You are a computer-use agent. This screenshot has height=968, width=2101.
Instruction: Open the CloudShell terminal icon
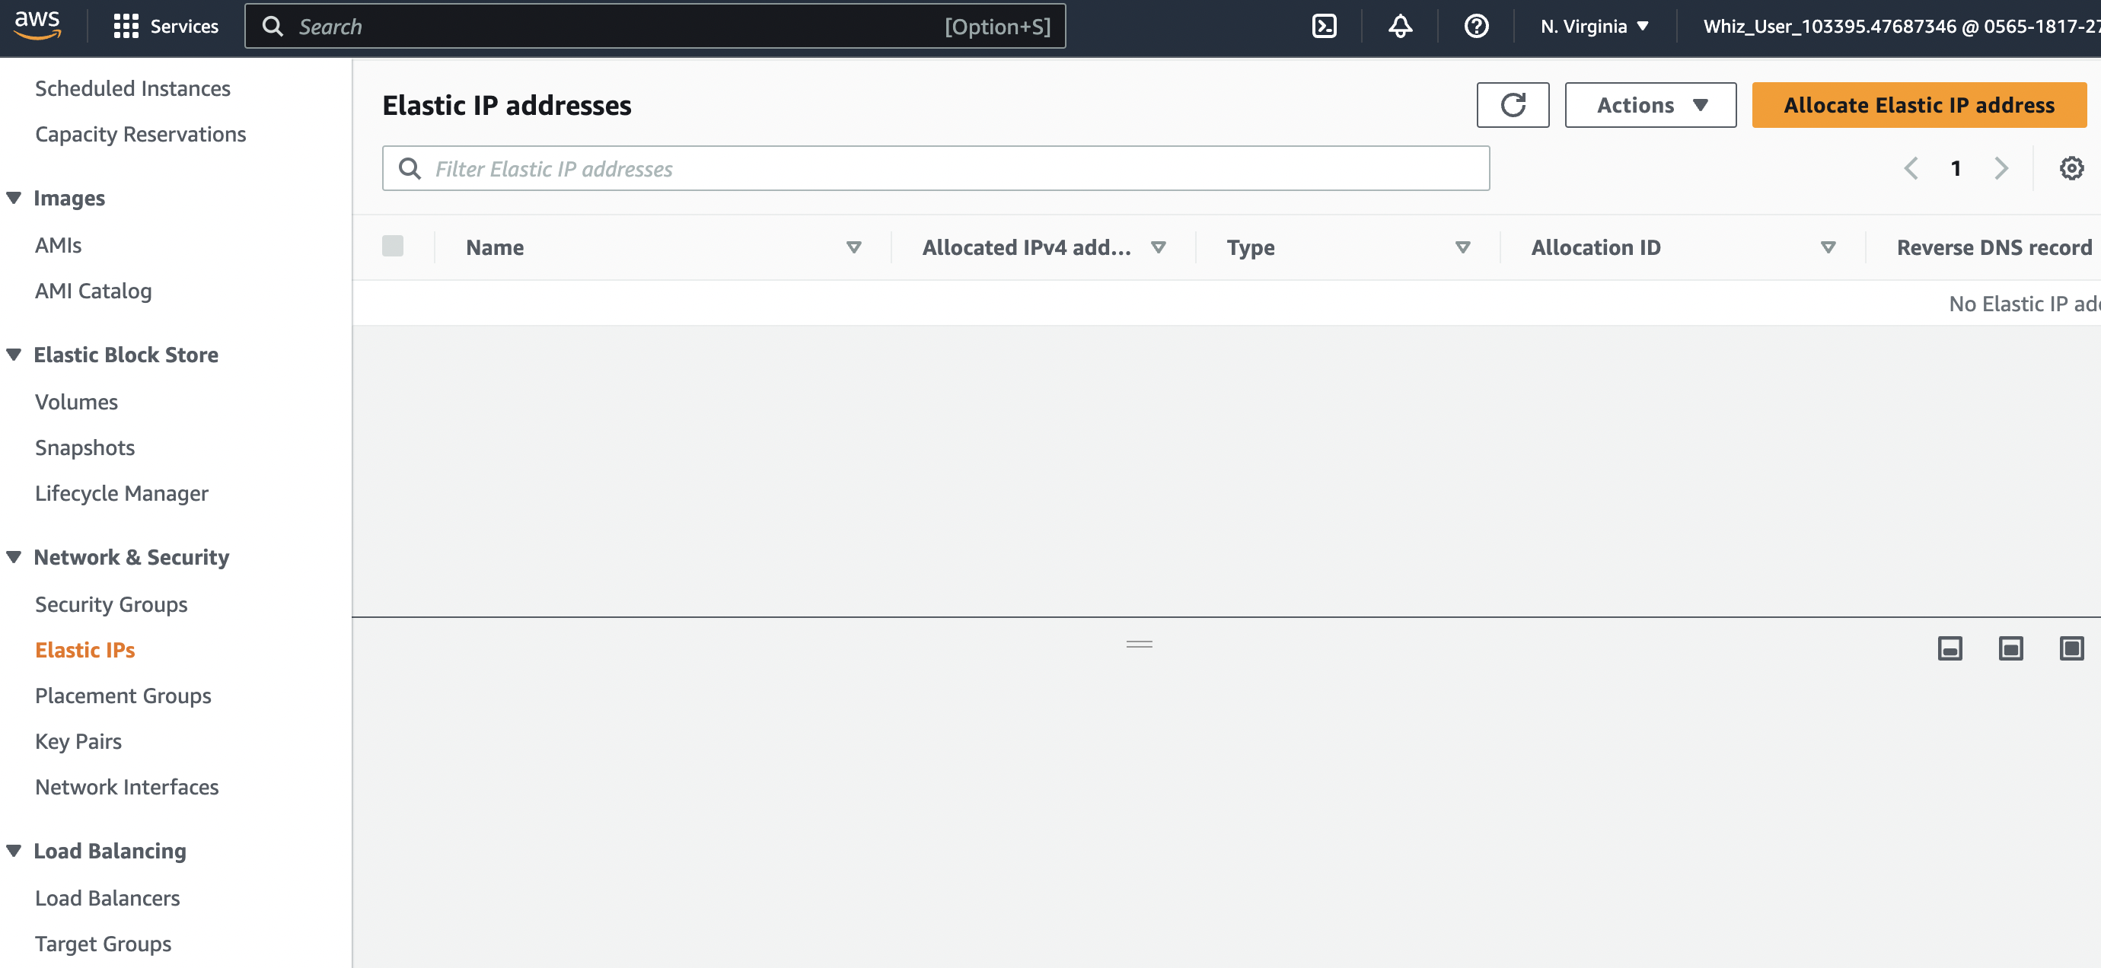click(x=1324, y=26)
